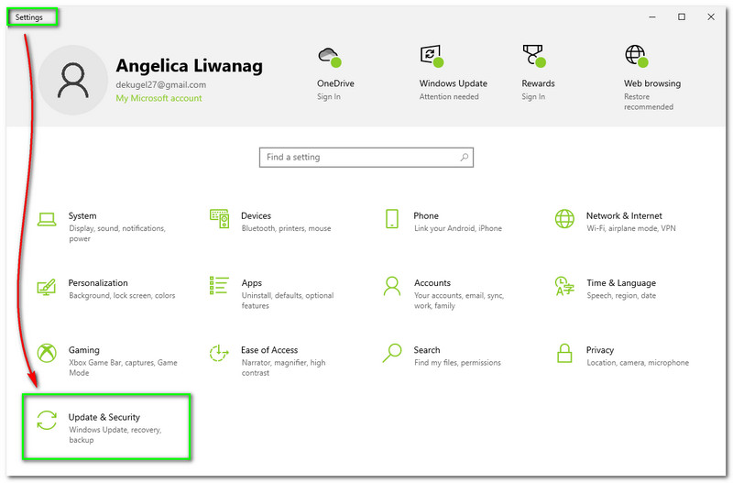Select the Phone icon

click(x=392, y=219)
